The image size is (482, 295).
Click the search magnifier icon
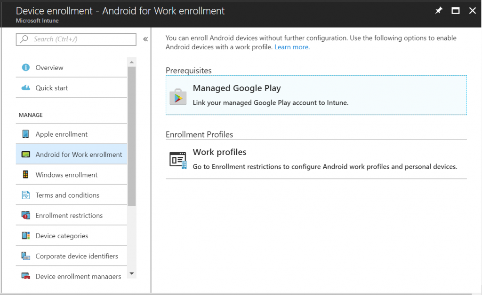click(24, 39)
